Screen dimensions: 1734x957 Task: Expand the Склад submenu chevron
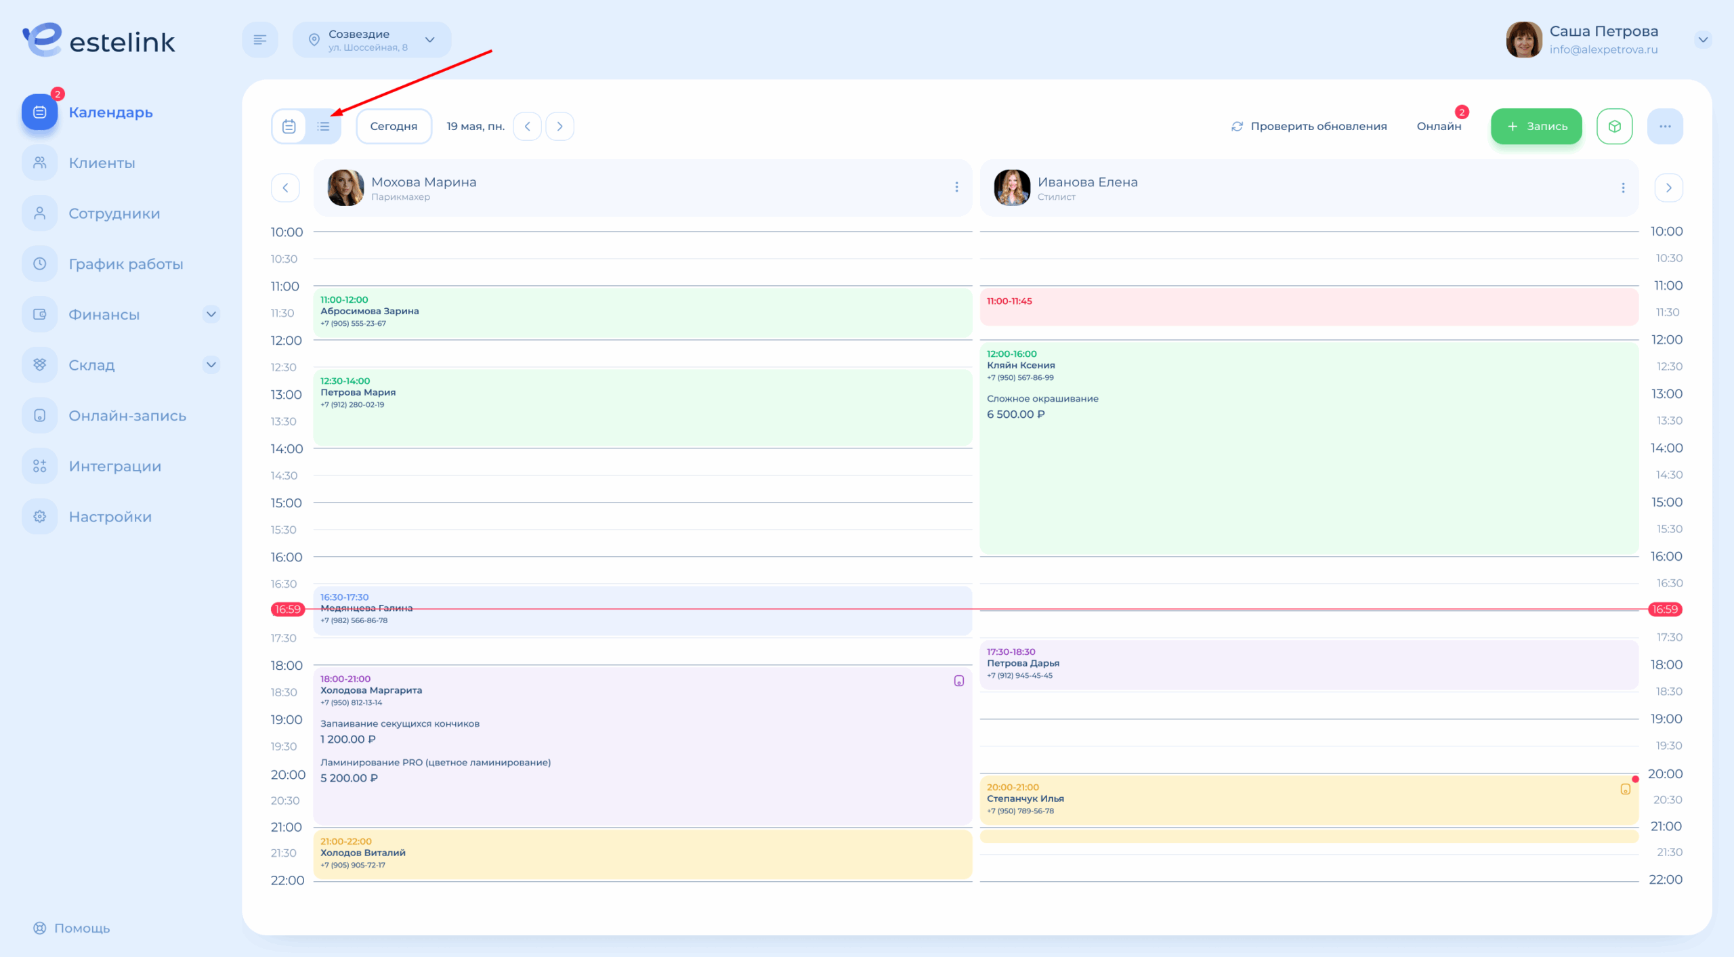tap(211, 365)
